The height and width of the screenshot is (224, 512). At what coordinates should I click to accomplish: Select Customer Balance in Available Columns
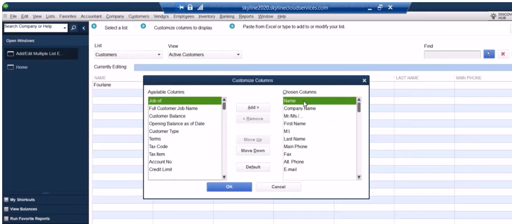click(x=167, y=116)
